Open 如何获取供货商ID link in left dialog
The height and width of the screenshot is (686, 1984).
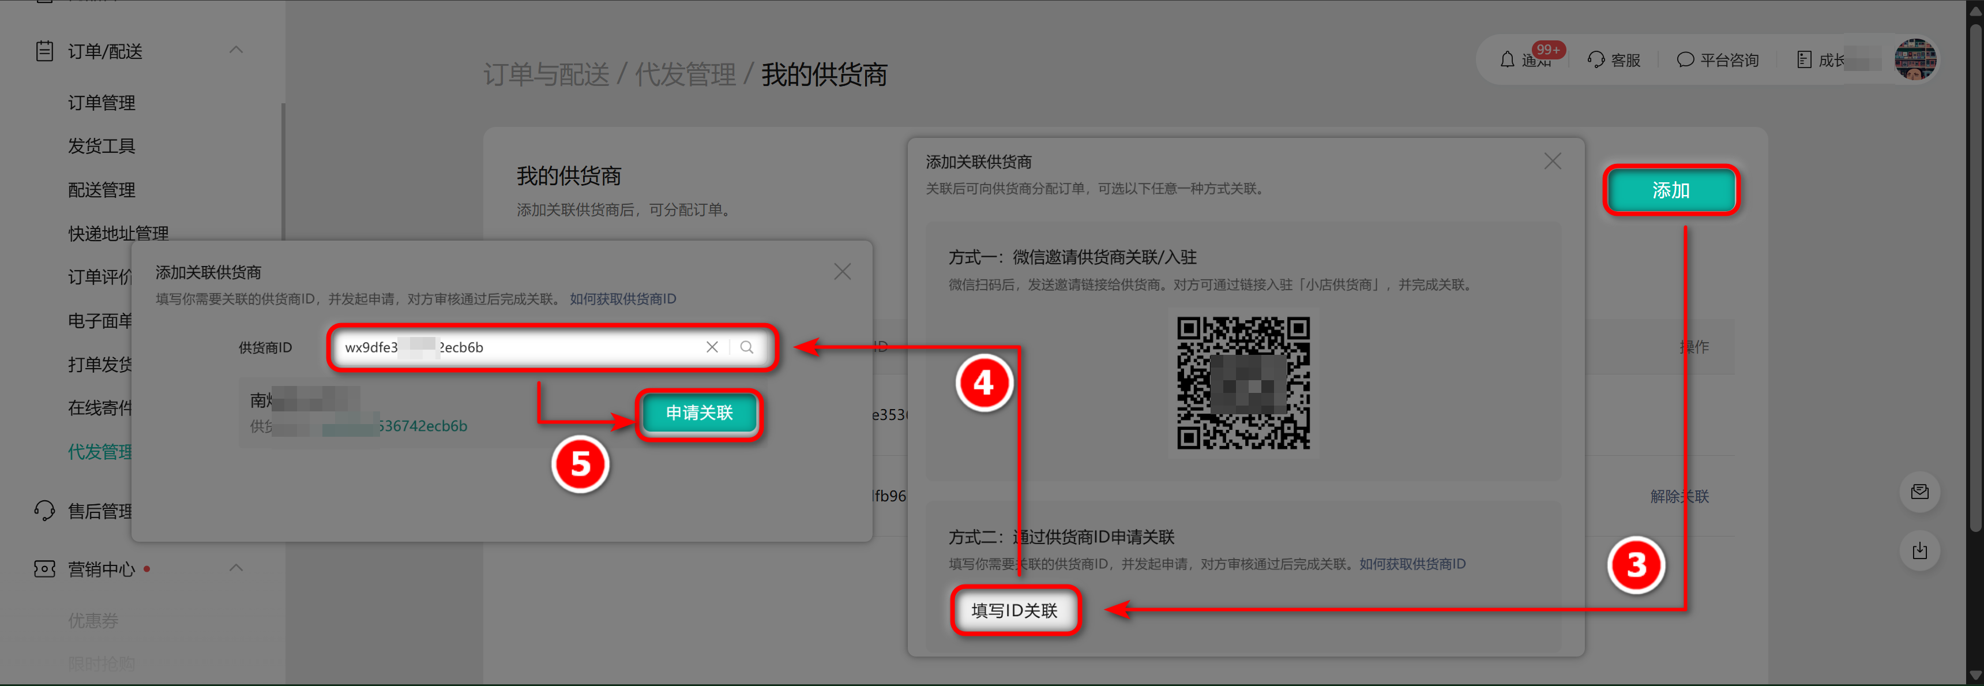point(622,299)
